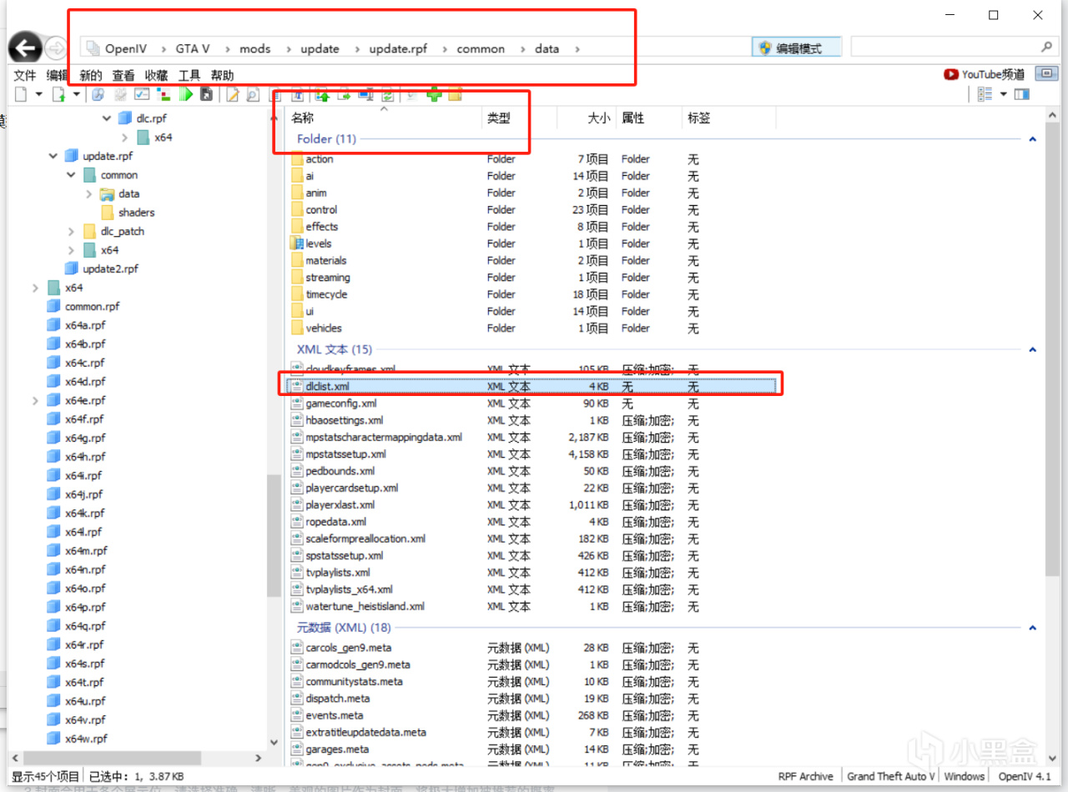Click the magnifier view document icon
Viewport: 1068px width, 792px height.
click(x=252, y=94)
